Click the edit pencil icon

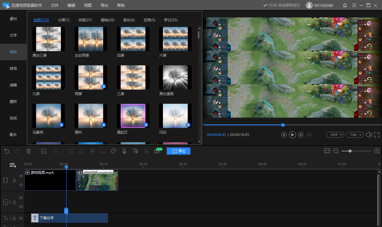click(x=44, y=151)
